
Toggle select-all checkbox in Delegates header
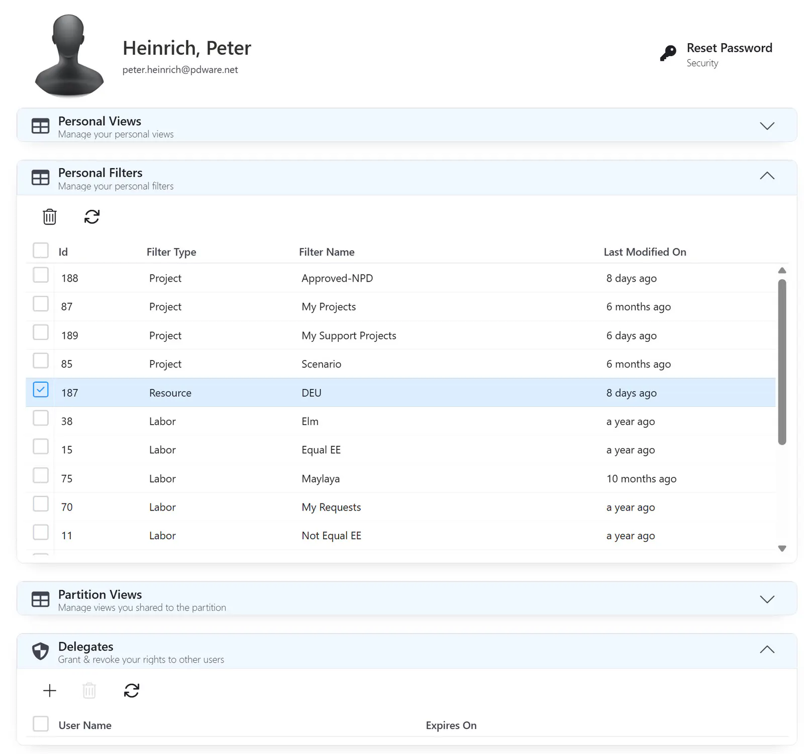[41, 724]
